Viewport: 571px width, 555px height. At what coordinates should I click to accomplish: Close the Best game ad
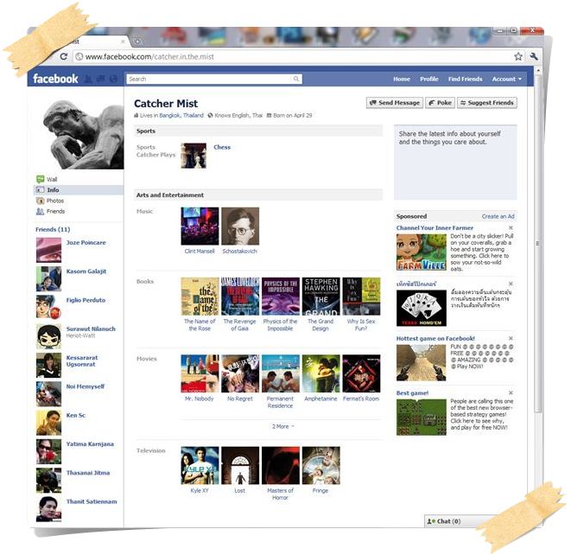pos(511,392)
